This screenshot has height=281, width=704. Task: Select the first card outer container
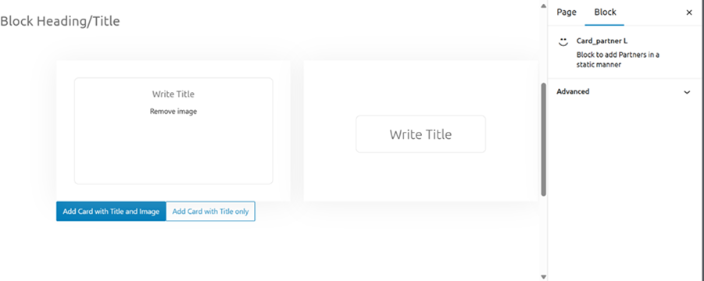tap(173, 131)
